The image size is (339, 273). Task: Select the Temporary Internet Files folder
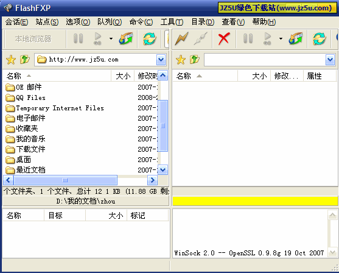coord(55,108)
